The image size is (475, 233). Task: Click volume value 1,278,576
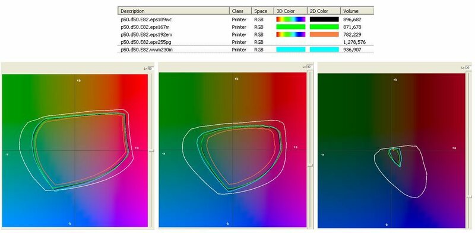tap(354, 42)
